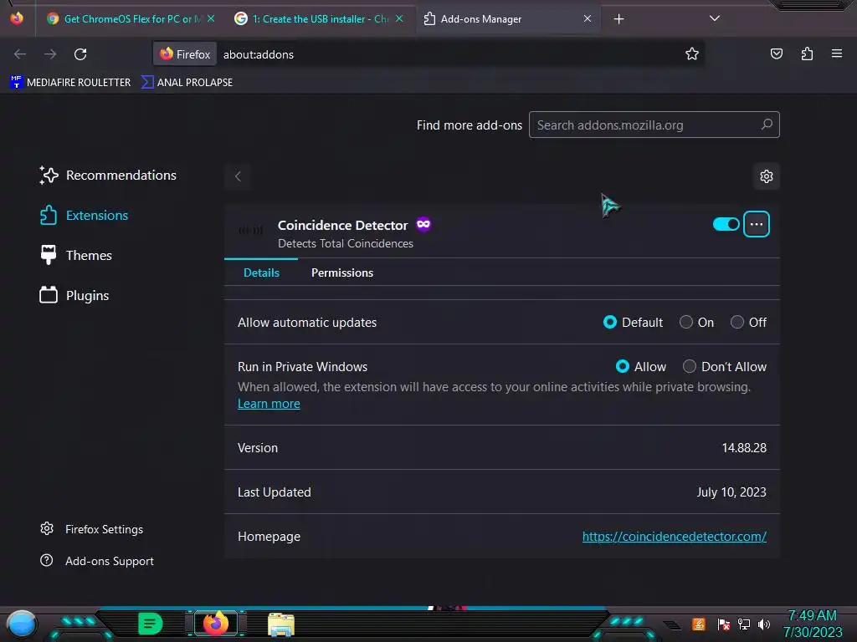
Task: Click the Coincidence Detector extension icon
Action: (251, 231)
